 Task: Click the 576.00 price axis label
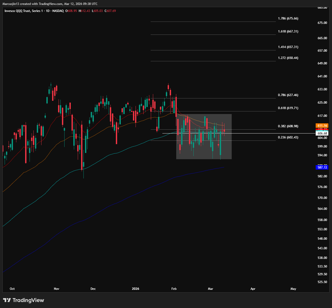click(x=322, y=187)
